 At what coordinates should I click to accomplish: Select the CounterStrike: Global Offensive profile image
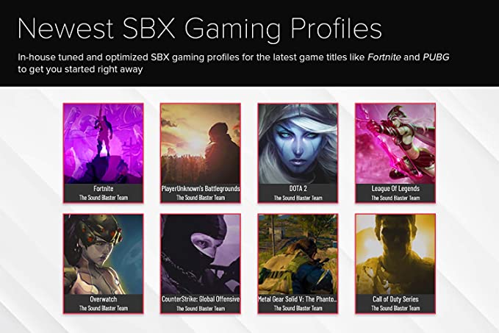coord(200,254)
